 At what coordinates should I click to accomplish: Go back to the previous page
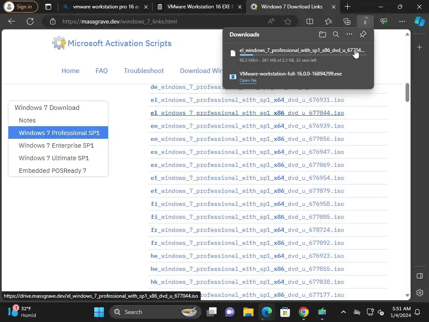pos(12,21)
